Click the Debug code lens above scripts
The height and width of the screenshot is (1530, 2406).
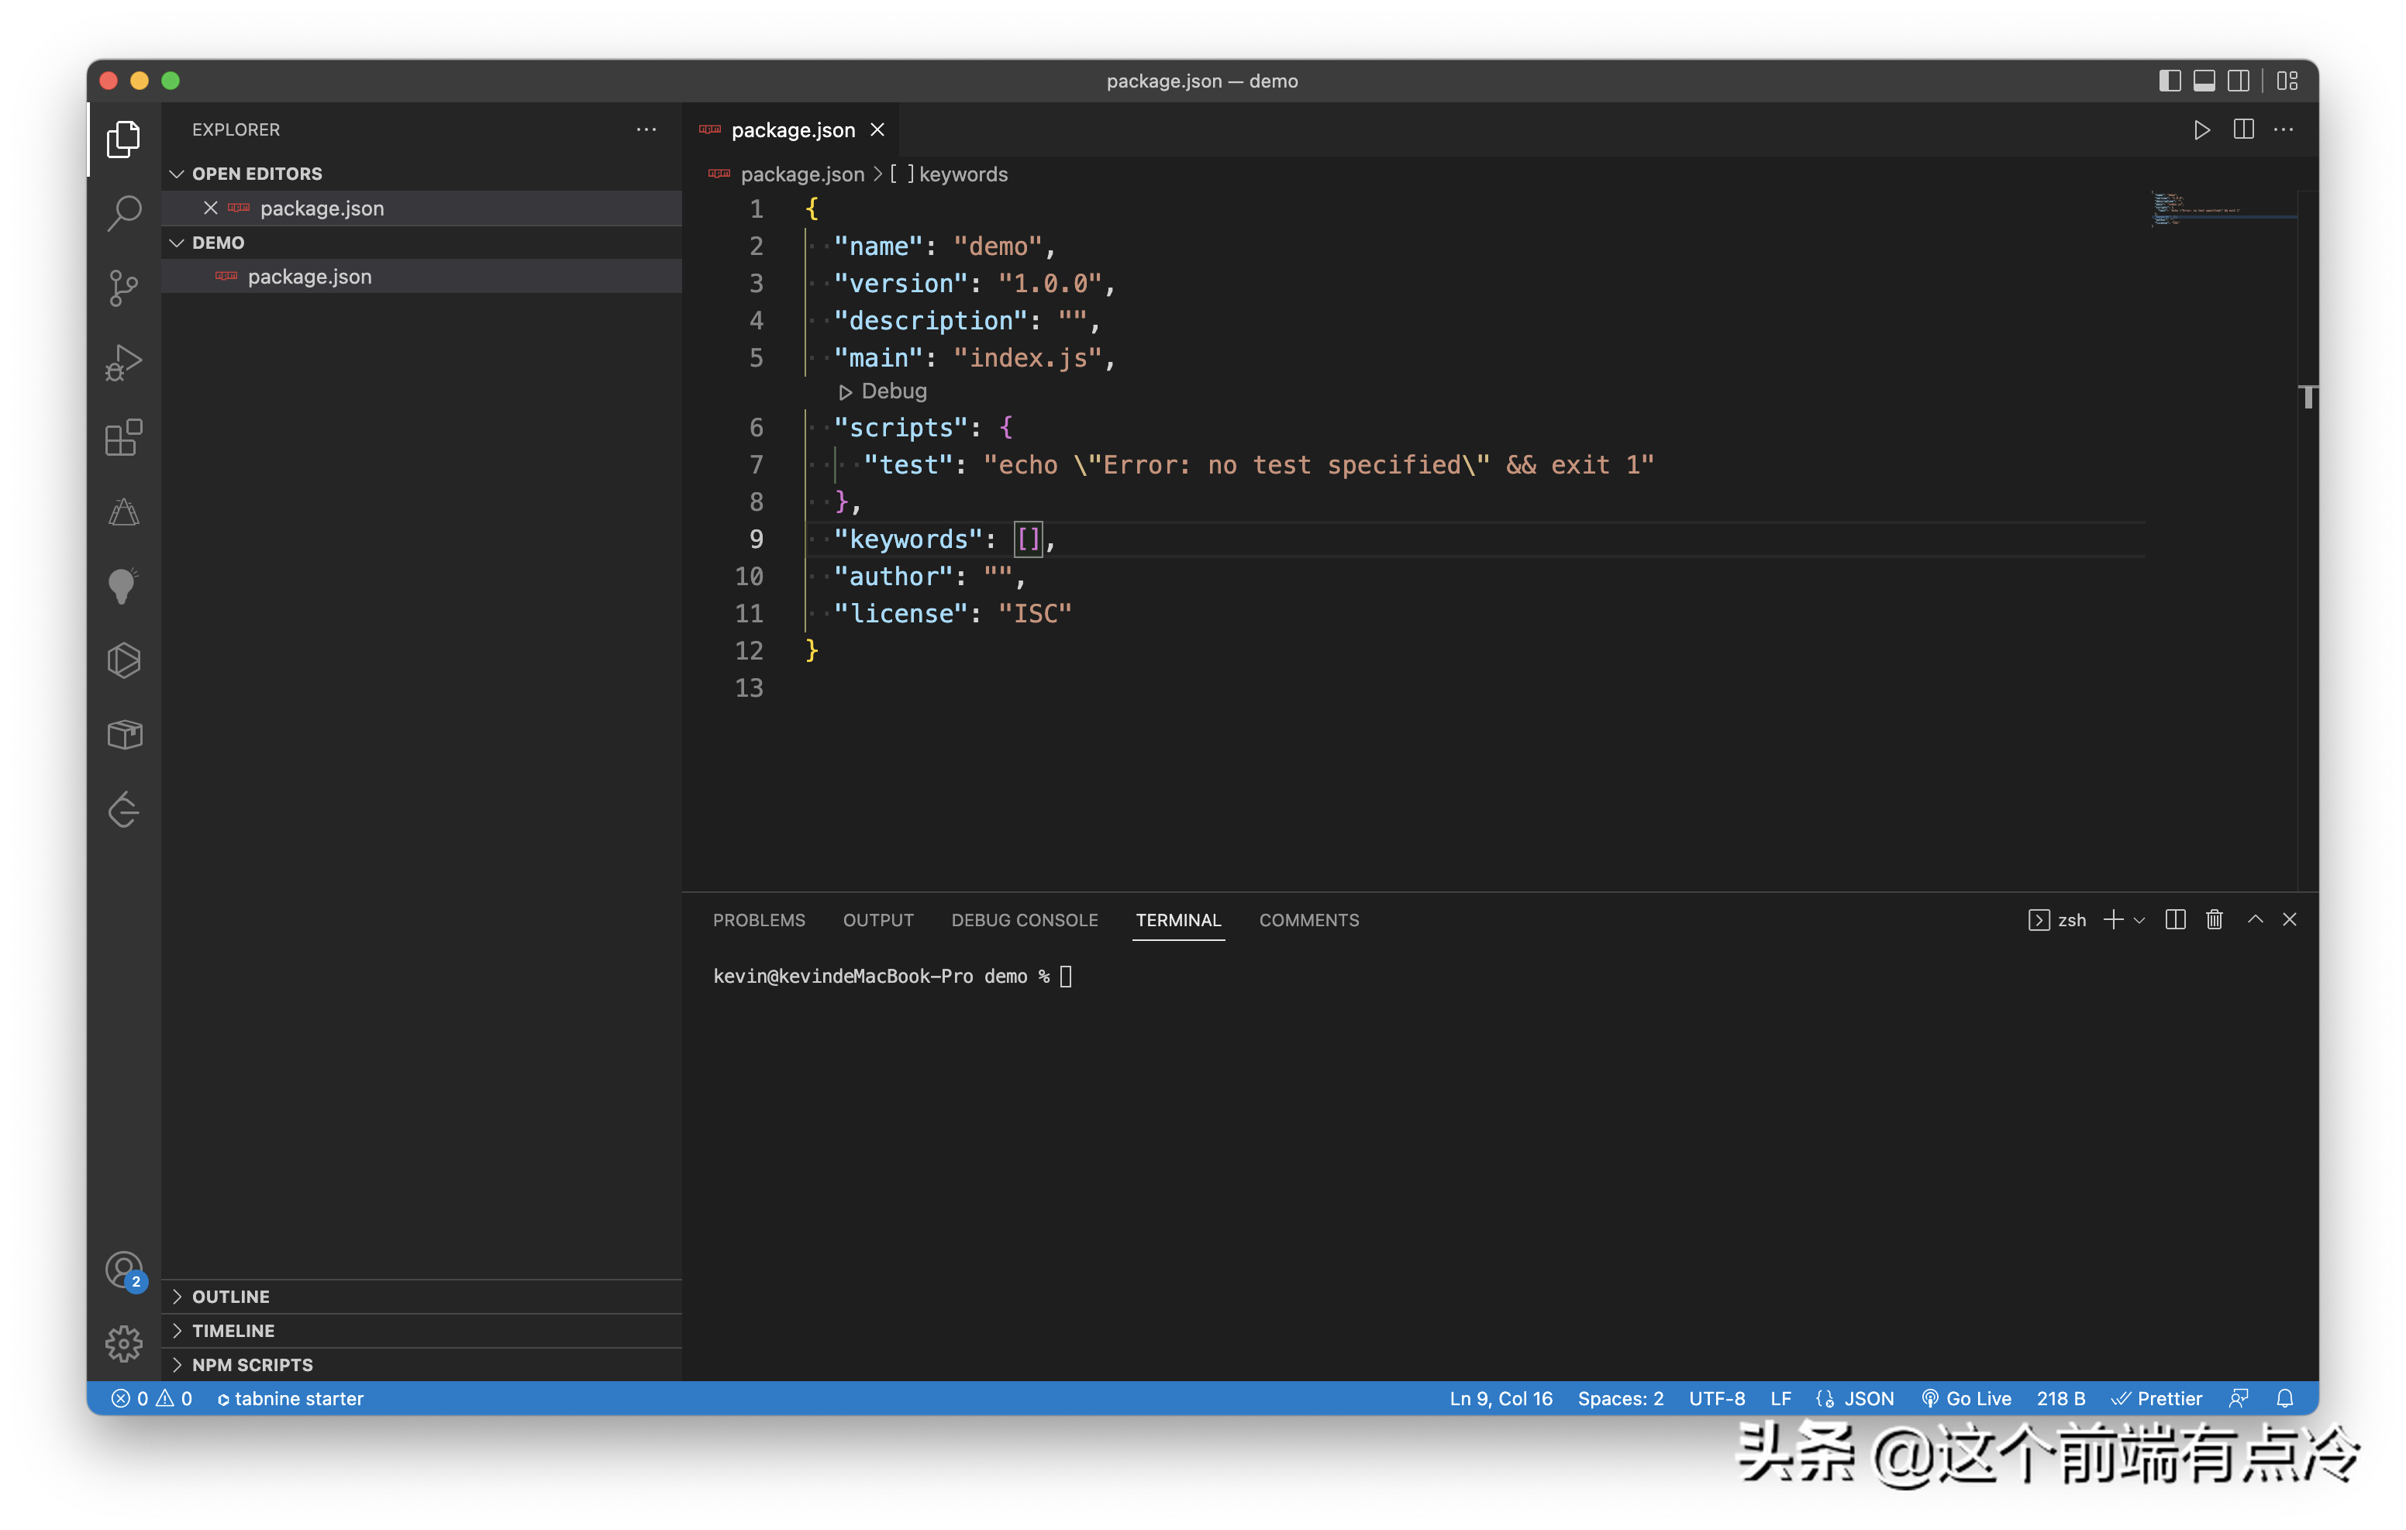point(884,391)
